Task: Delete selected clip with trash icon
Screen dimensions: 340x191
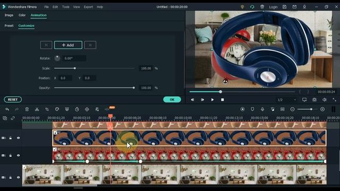Action: pyautogui.click(x=27, y=109)
